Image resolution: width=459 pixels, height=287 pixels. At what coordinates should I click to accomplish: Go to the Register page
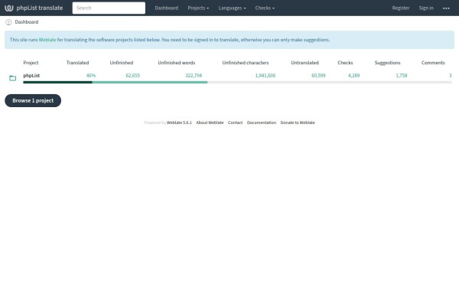[x=401, y=8]
